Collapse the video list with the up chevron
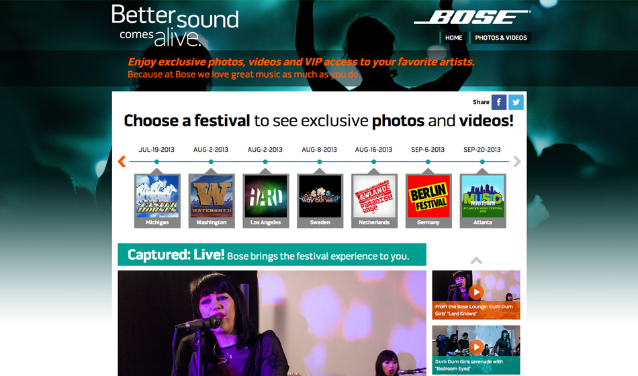 (476, 261)
